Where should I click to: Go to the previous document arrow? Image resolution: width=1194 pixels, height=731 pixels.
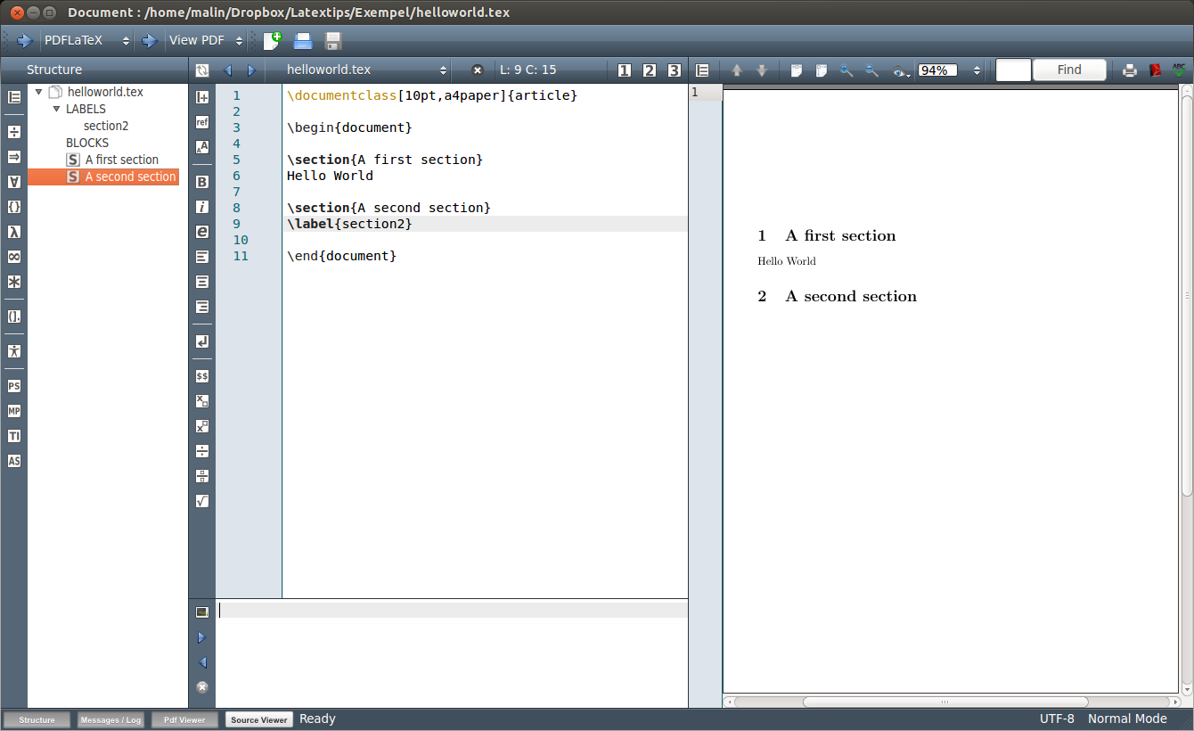[x=227, y=70]
